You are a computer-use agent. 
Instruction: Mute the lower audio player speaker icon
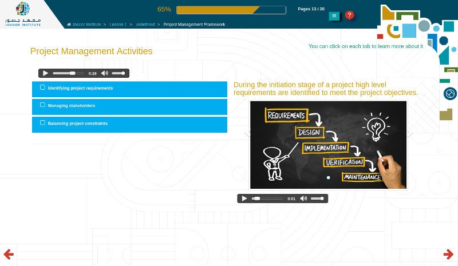[x=303, y=198]
